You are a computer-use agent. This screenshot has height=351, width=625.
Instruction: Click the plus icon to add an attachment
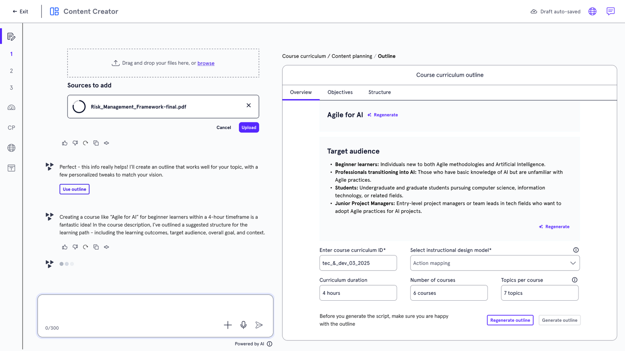point(228,325)
